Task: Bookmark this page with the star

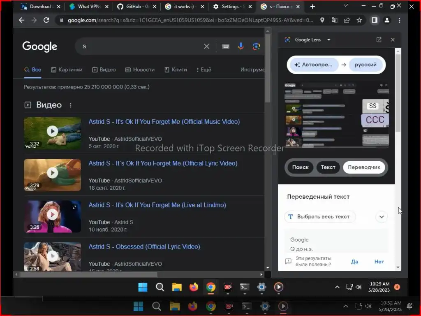Action: click(x=359, y=20)
